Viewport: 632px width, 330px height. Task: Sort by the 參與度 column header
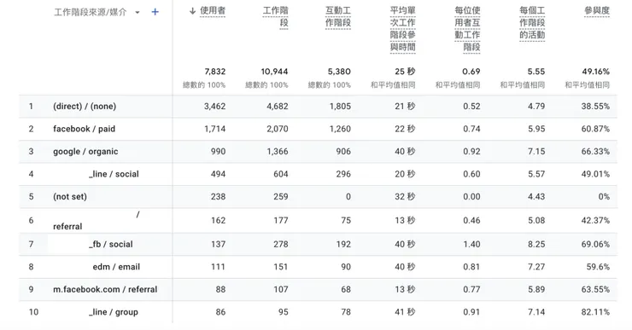(x=597, y=11)
